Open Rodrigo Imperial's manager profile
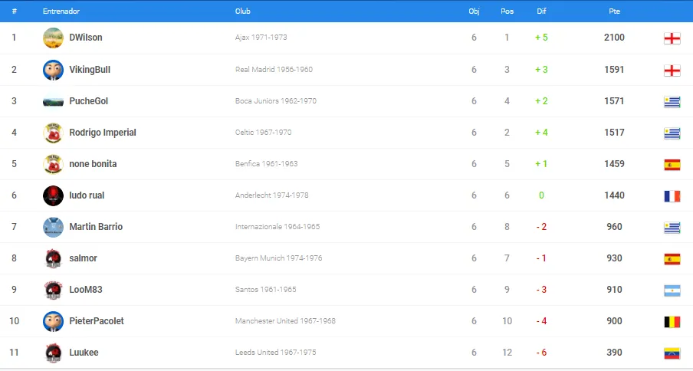The height and width of the screenshot is (371, 693). tap(103, 133)
